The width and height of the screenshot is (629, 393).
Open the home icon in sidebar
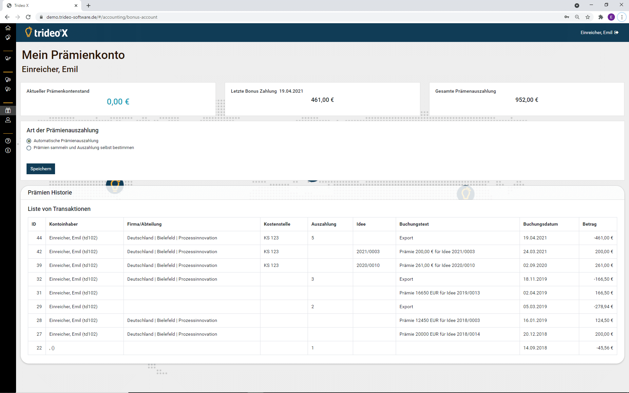coord(8,28)
